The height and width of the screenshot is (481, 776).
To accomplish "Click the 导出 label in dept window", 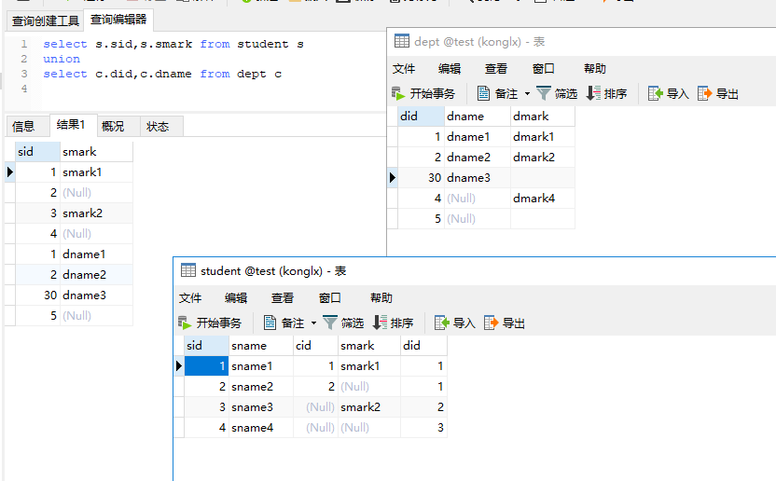I will [x=727, y=93].
